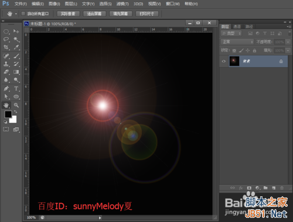Open the blend mode dropdown
Image resolution: width=293 pixels, height=222 pixels.
coord(237,41)
